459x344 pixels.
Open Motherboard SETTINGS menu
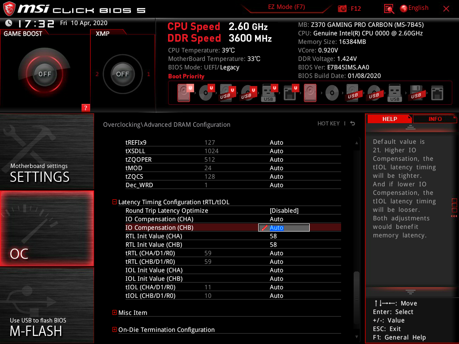[47, 151]
